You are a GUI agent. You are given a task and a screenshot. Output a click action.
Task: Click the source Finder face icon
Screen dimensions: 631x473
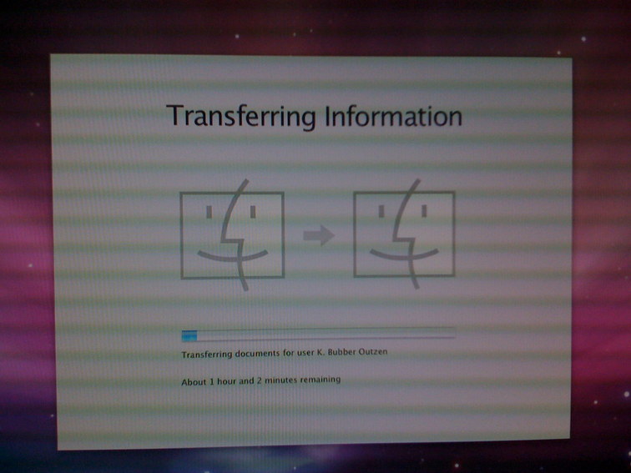(233, 235)
